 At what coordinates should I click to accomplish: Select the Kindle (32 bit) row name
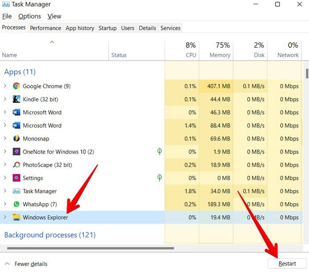click(x=41, y=99)
